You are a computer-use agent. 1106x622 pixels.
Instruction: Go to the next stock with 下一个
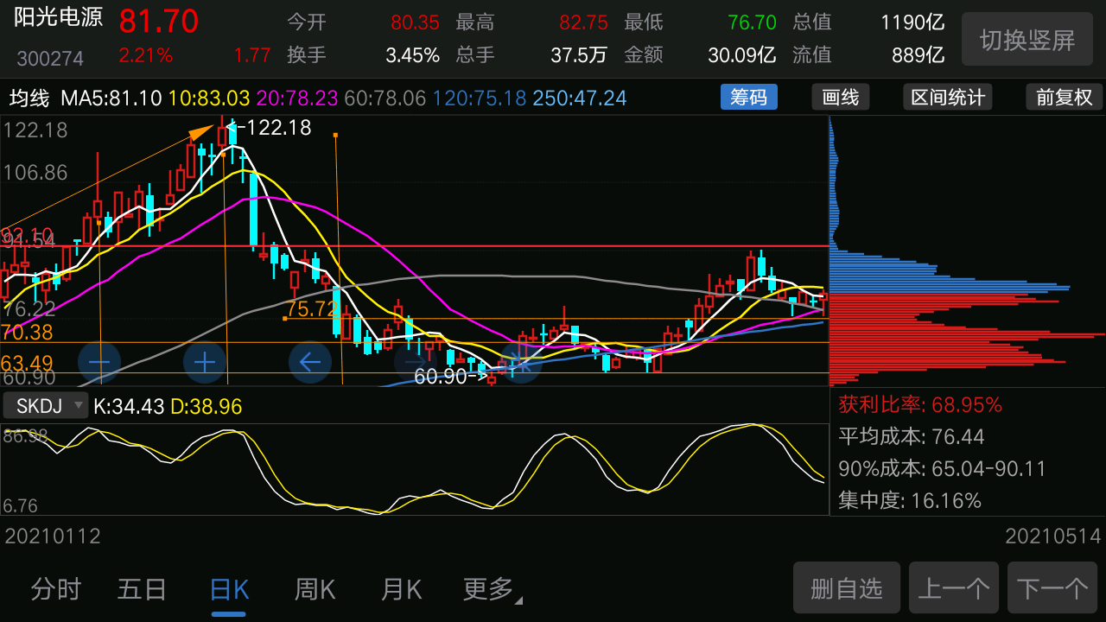[1052, 587]
